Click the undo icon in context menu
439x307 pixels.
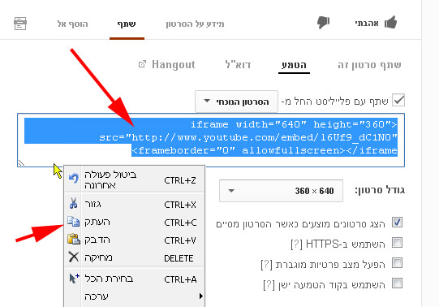74,178
